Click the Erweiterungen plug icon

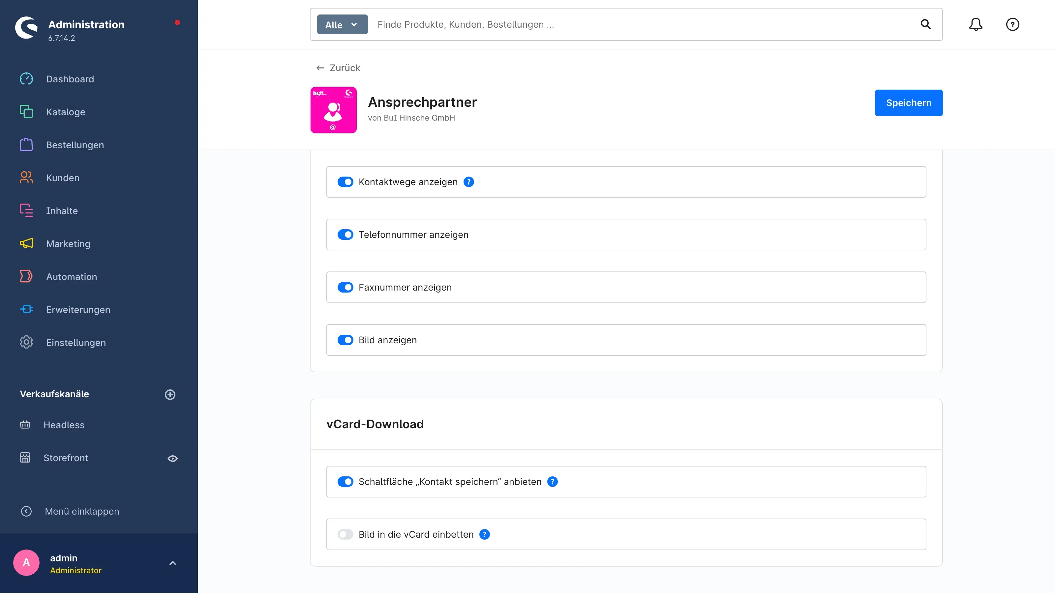[26, 309]
